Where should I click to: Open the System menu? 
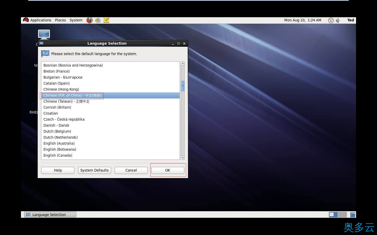click(76, 20)
